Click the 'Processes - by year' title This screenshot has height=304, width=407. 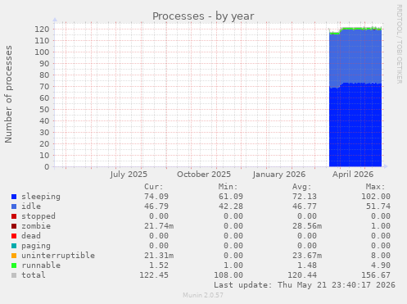tap(203, 16)
